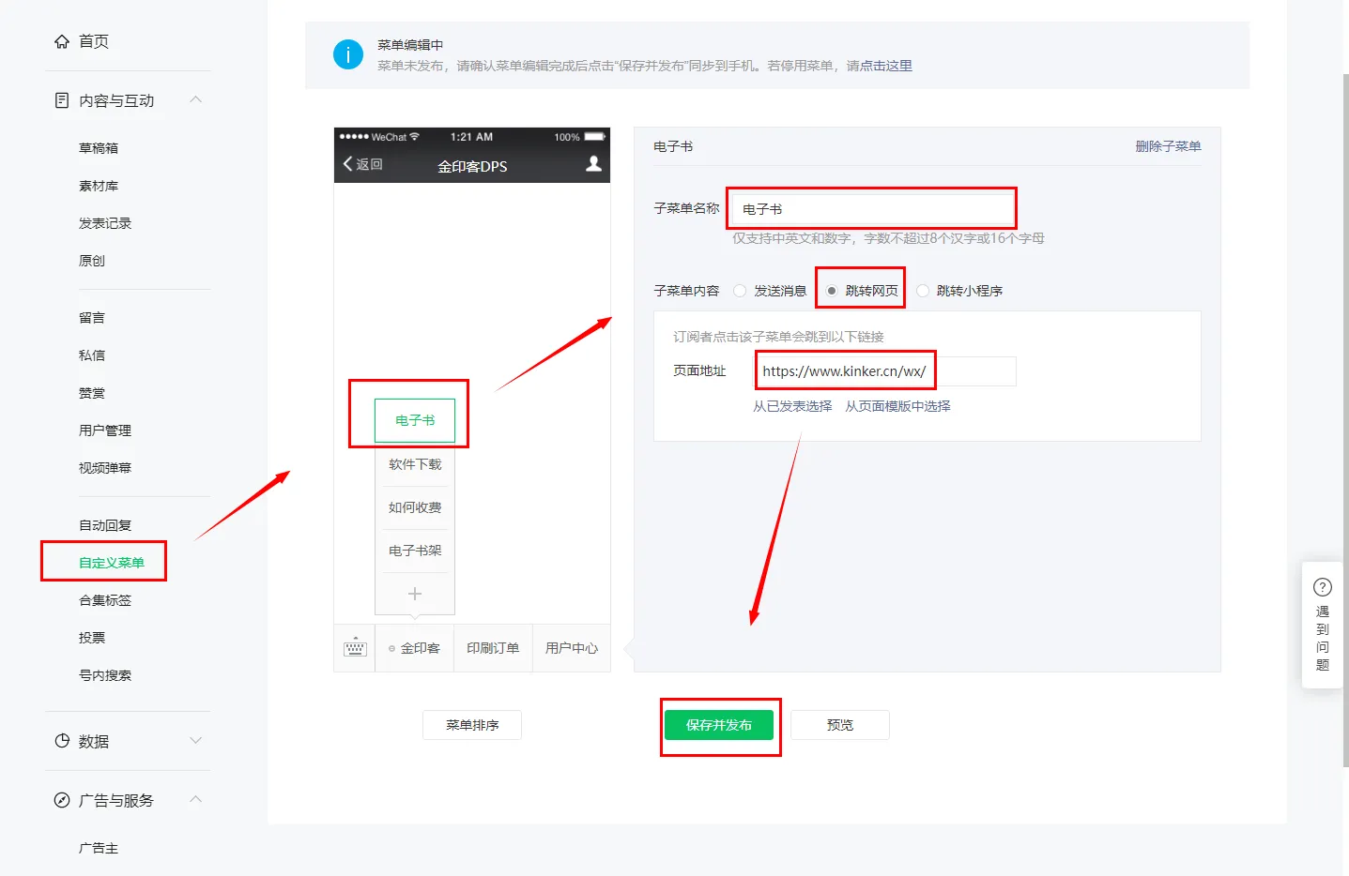Open 用户管理 in the sidebar

(x=105, y=430)
